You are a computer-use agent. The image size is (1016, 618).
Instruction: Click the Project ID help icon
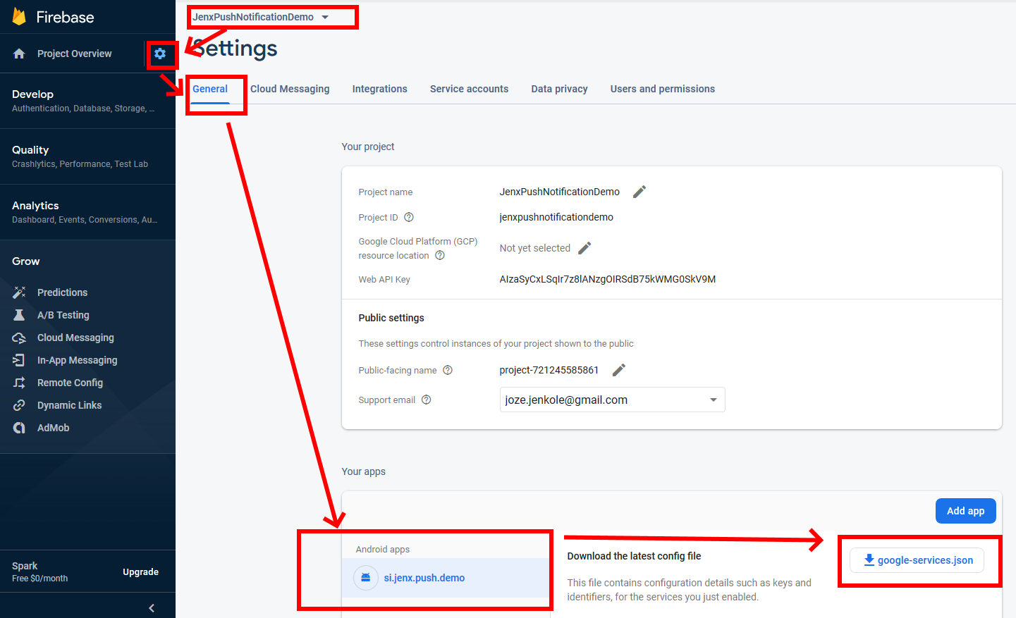(x=410, y=217)
